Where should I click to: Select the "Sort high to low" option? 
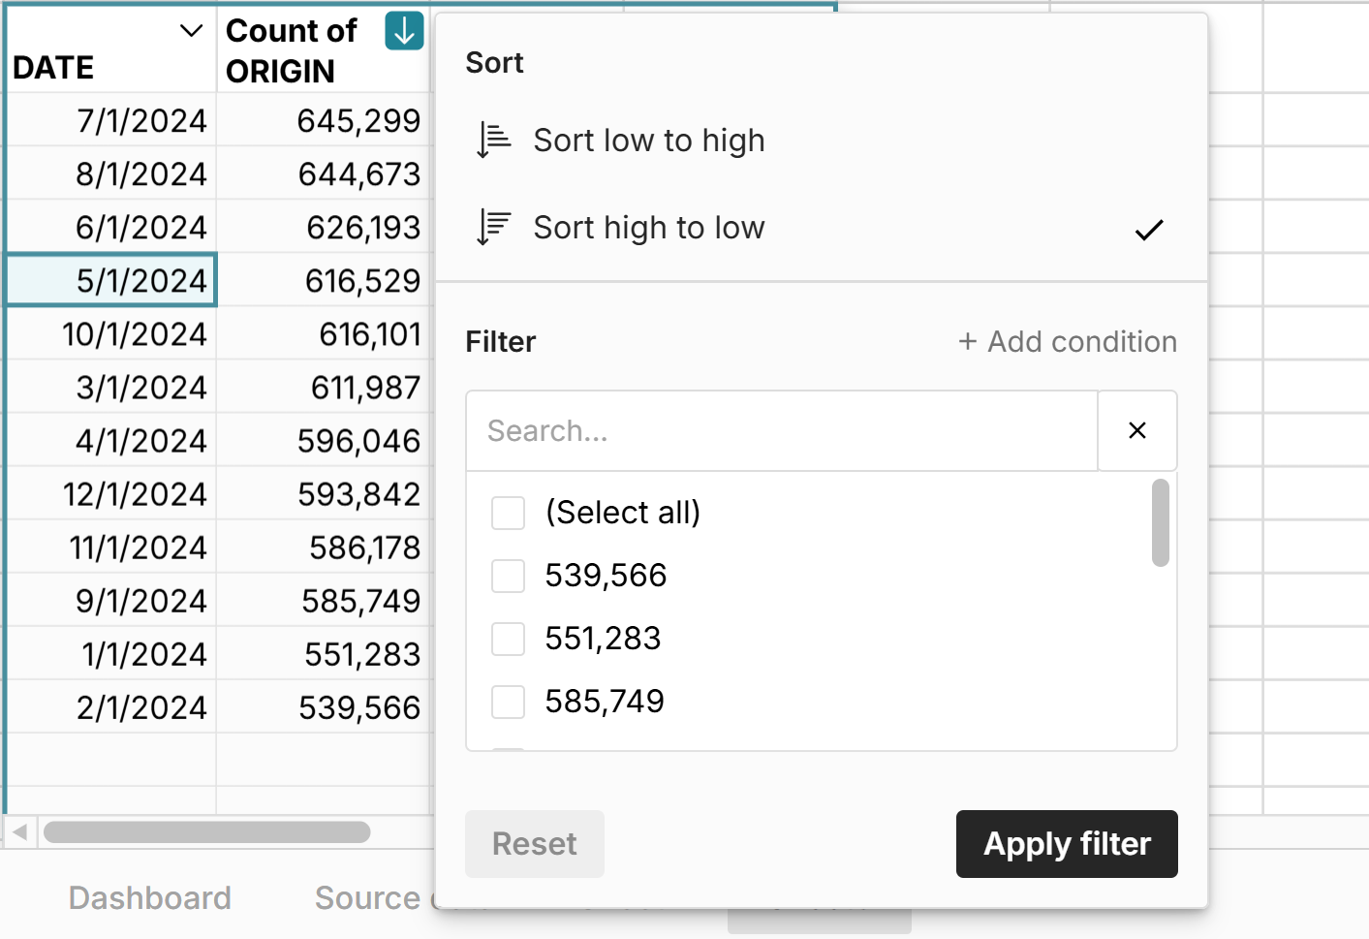point(648,227)
